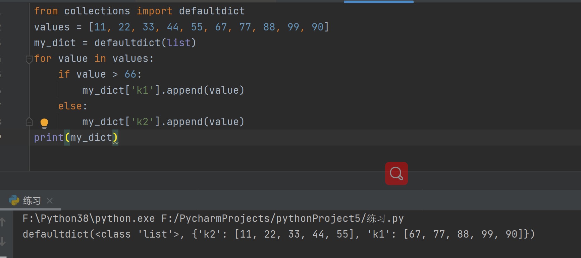Click the yellow light bulb intention icon
Image resolution: width=581 pixels, height=258 pixels.
(44, 123)
